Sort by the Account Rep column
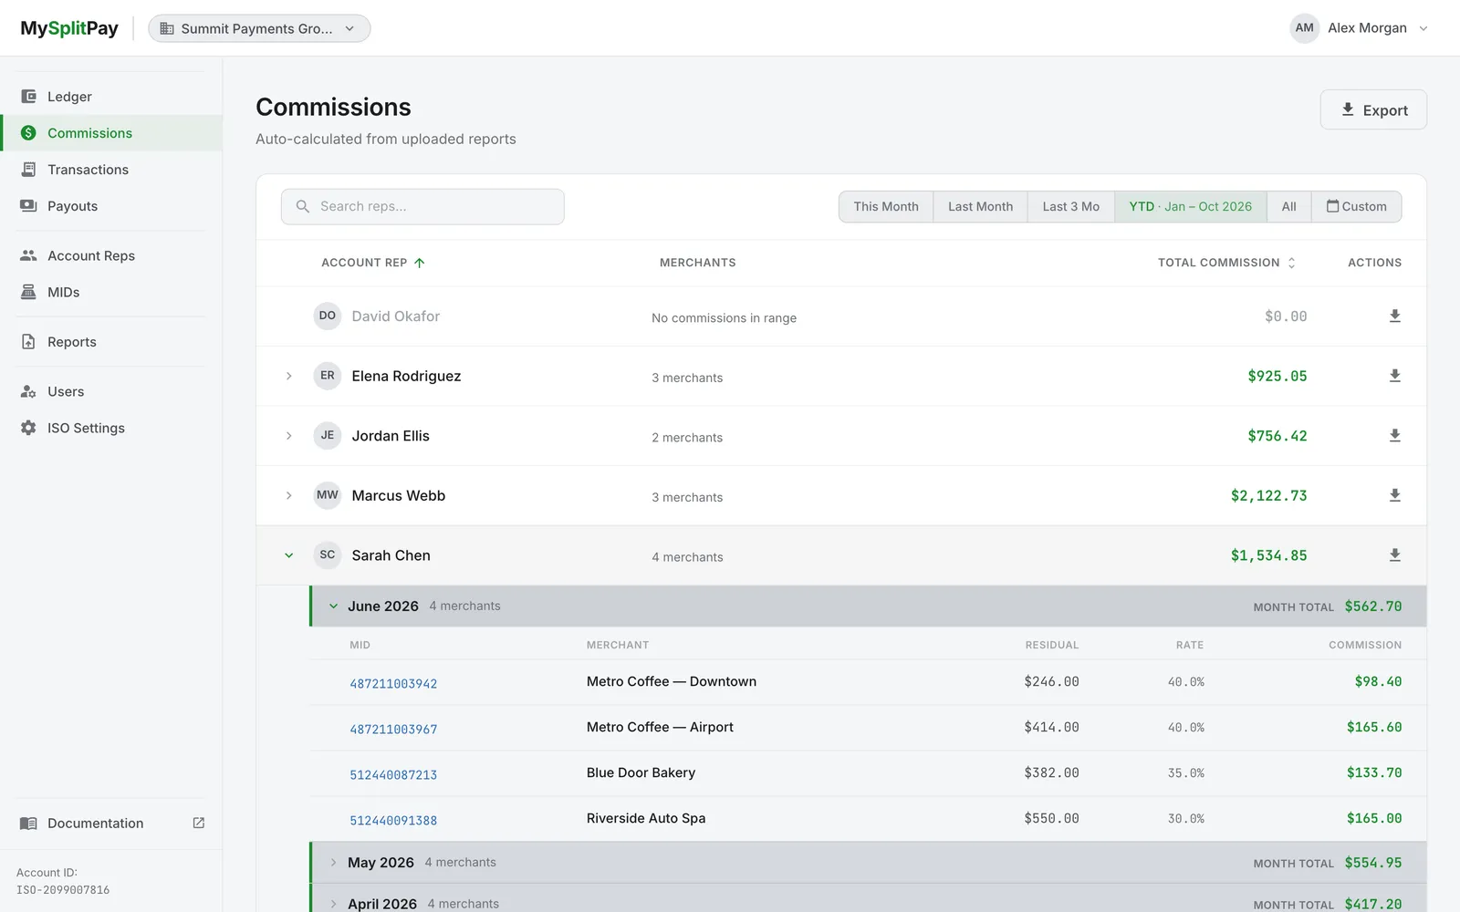Screen dimensions: 1460x912 [373, 263]
